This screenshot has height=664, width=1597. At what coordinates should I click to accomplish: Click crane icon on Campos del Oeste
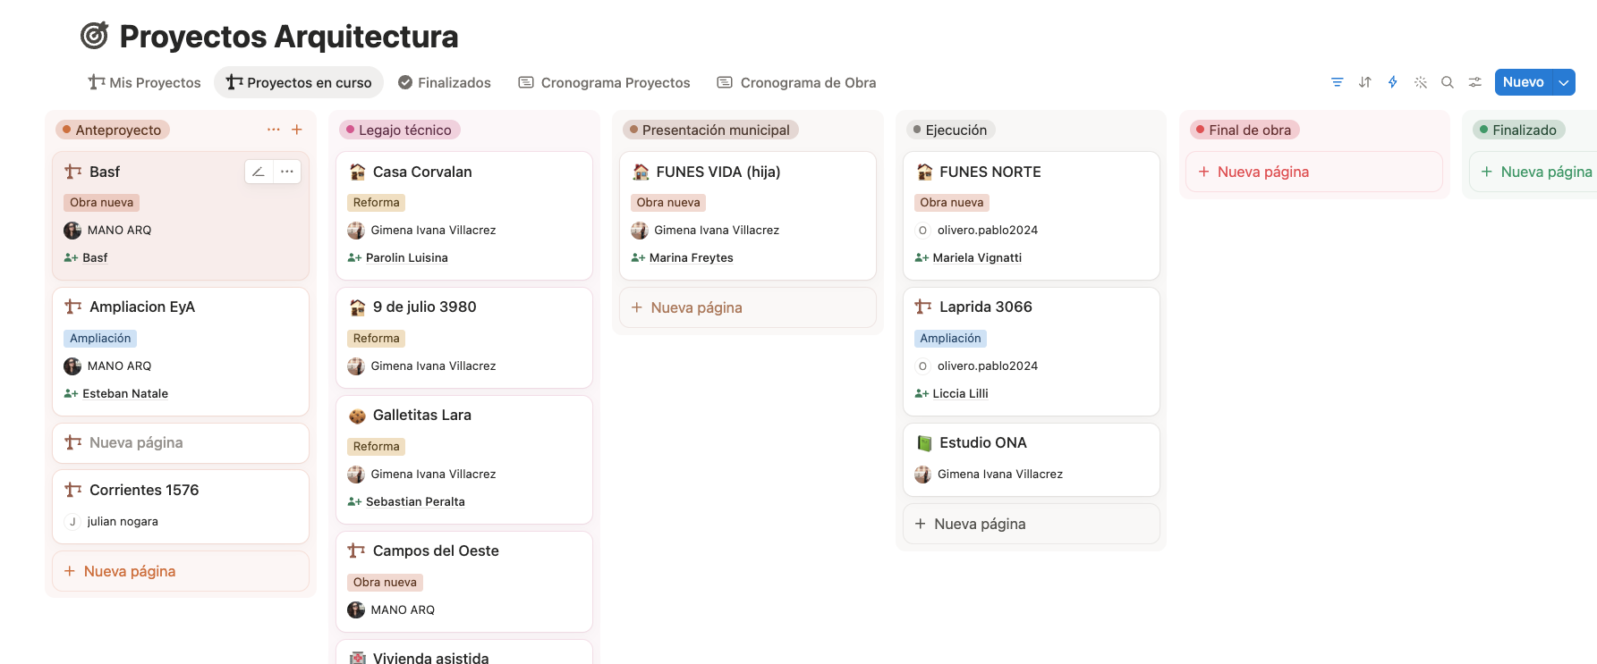356,551
